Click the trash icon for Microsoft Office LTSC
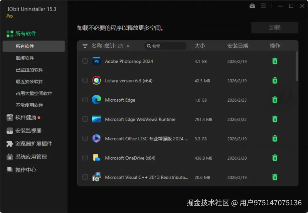This screenshot has height=213, width=308. [x=275, y=138]
